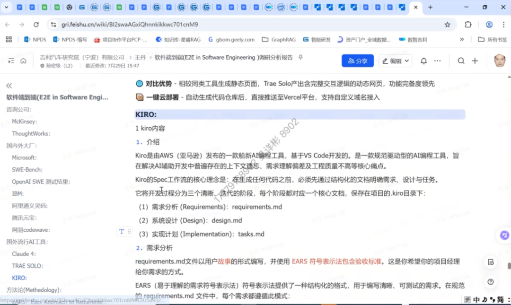This screenshot has height=305, width=511.
Task: Open document more options ellipsis
Action: tap(437, 61)
